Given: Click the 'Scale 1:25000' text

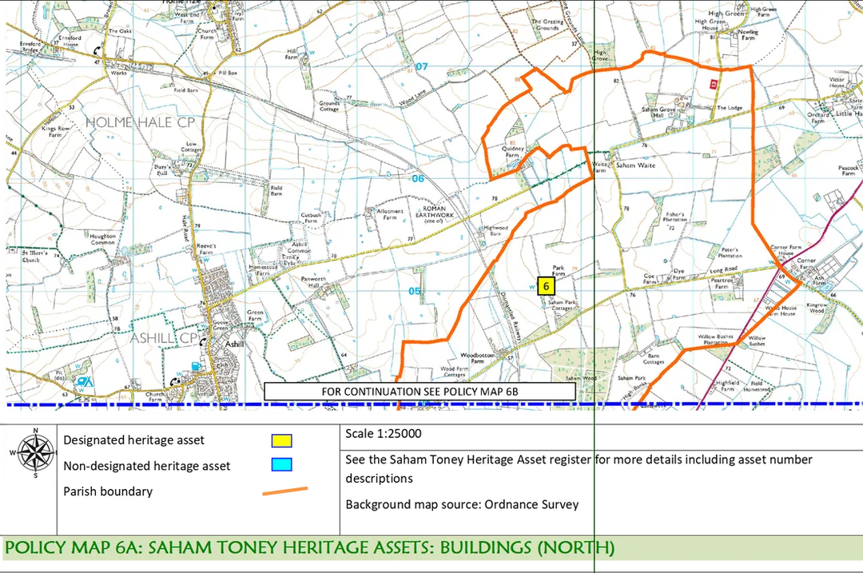Looking at the screenshot, I should click(383, 434).
